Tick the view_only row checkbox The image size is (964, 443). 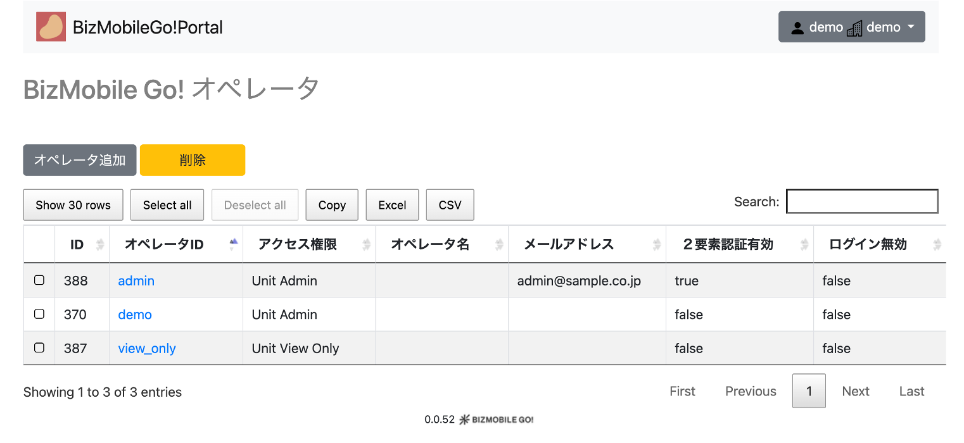click(x=39, y=347)
